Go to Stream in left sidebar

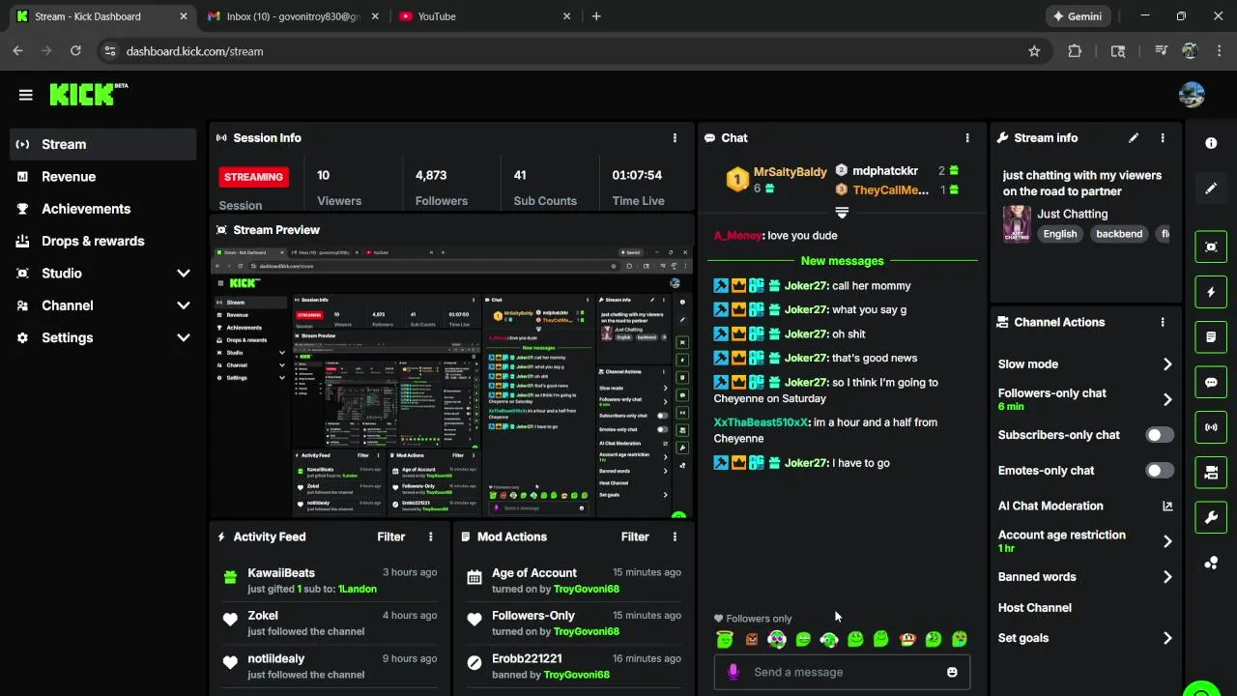(x=102, y=144)
